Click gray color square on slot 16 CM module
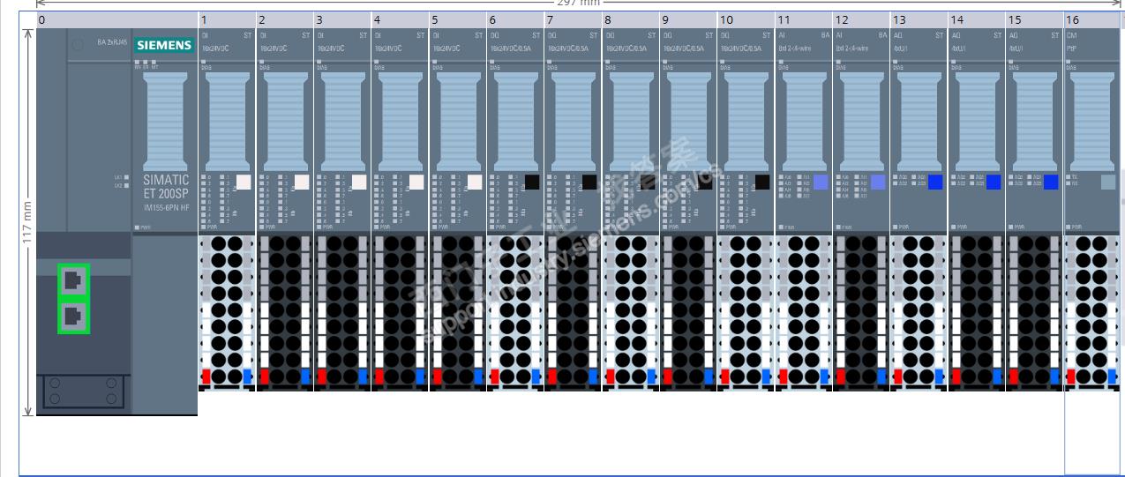The image size is (1125, 477). [1108, 183]
